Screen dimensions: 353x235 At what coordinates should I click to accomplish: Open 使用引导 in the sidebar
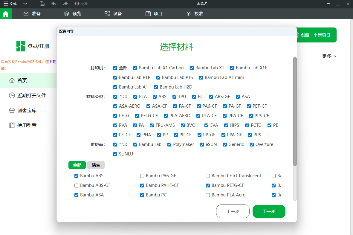(x=23, y=125)
